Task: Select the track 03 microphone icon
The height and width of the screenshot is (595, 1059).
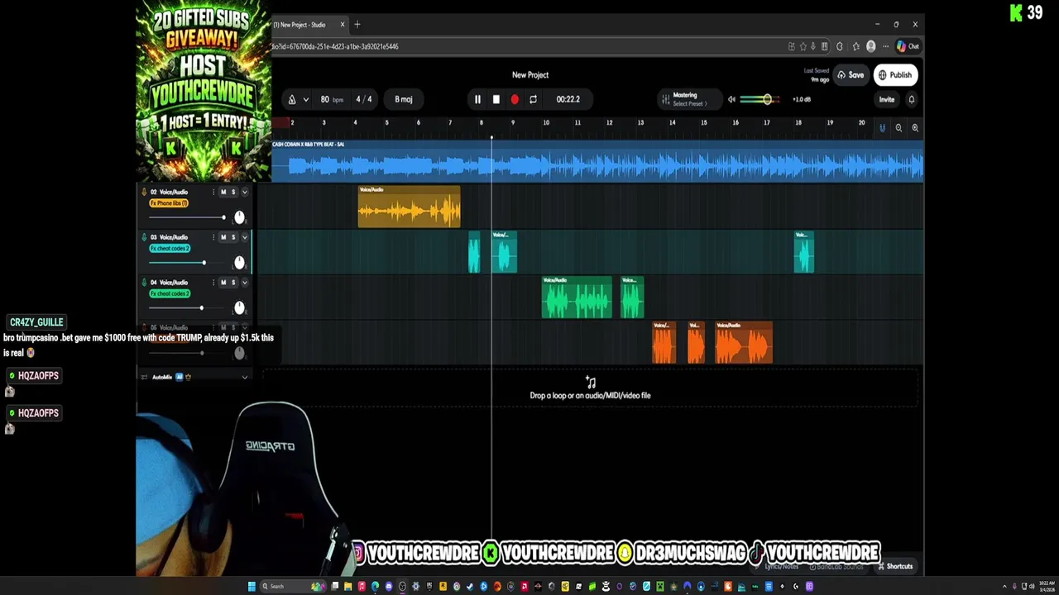Action: (x=144, y=237)
